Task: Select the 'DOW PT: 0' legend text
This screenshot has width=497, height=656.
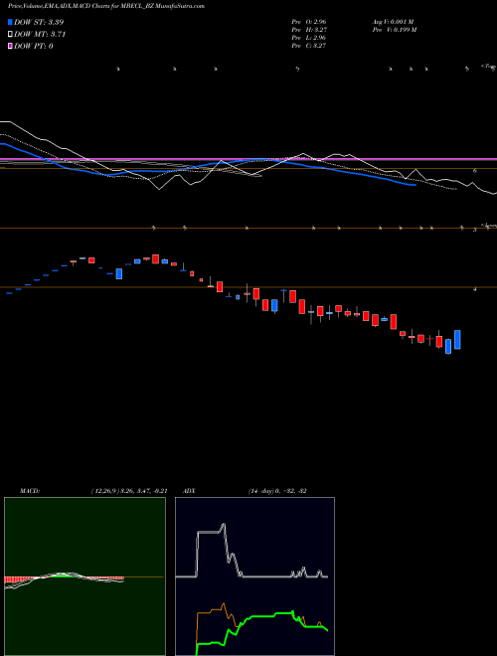Action: [x=34, y=46]
